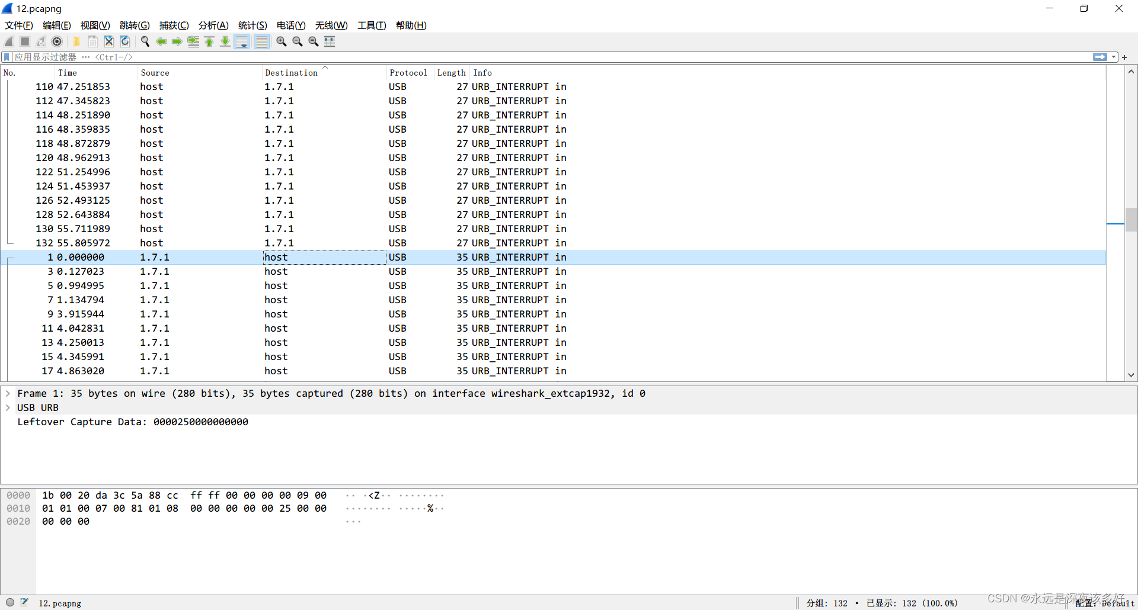Expand the Frame 1 details row
1138x610 pixels.
(x=8, y=393)
